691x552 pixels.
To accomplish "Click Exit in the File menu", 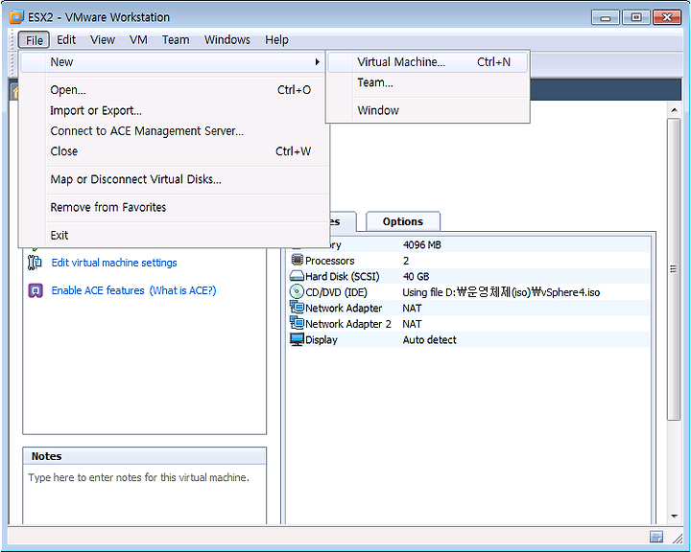I will click(174, 236).
